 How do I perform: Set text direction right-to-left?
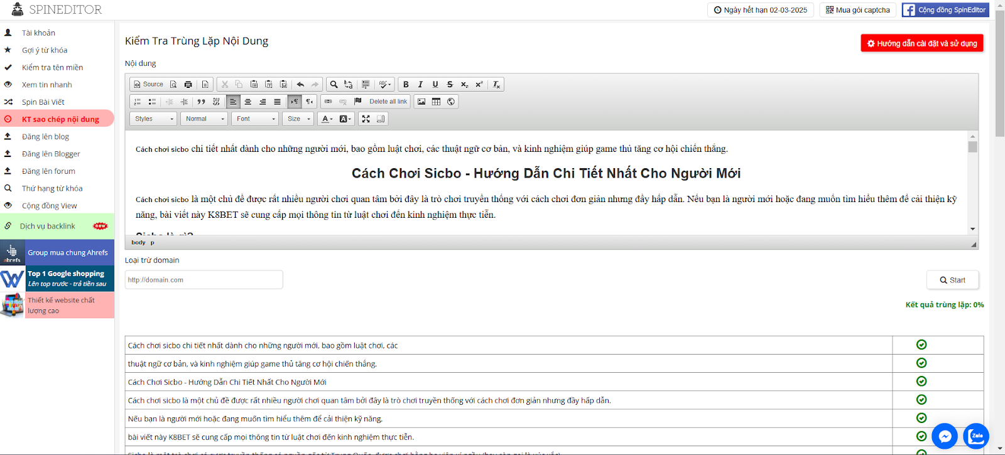309,102
